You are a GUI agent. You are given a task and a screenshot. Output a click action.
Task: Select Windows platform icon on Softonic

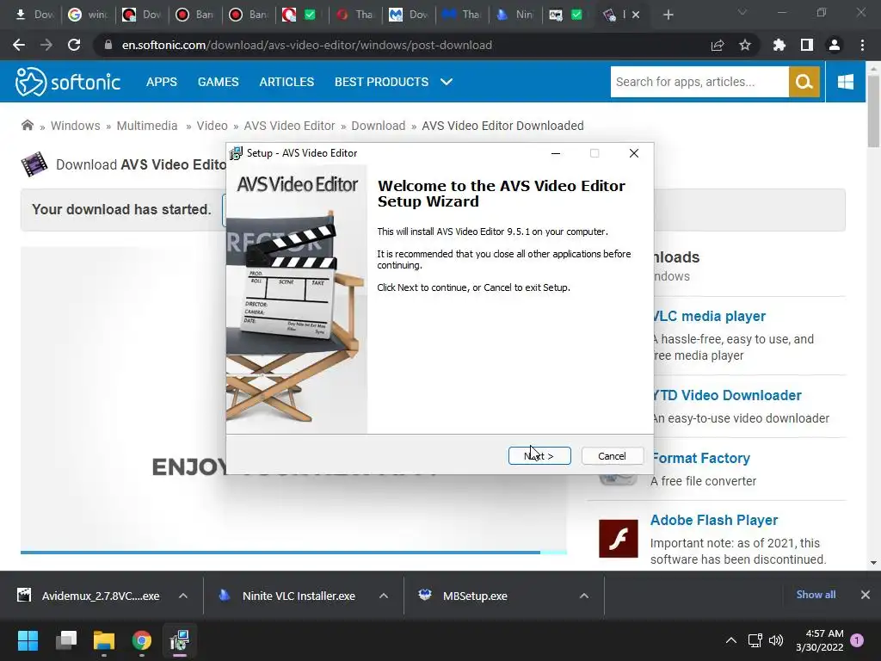[845, 82]
